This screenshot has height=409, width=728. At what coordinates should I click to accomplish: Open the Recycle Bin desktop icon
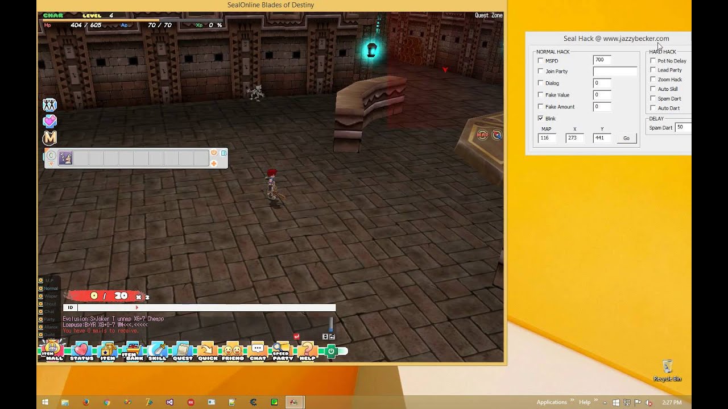coord(668,370)
